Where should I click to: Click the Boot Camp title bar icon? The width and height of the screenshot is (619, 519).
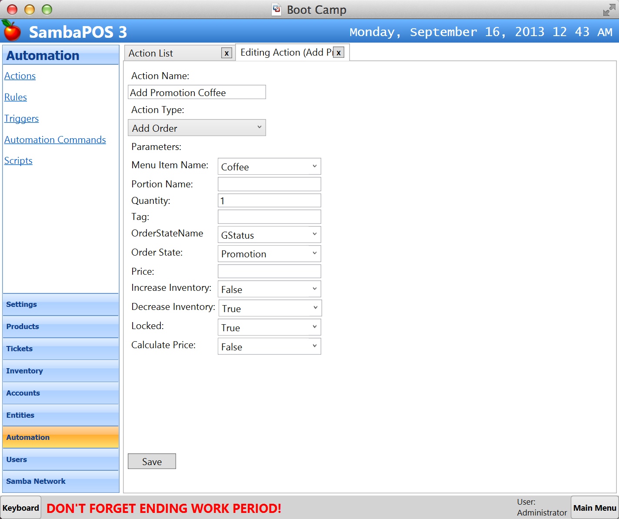[x=276, y=10]
